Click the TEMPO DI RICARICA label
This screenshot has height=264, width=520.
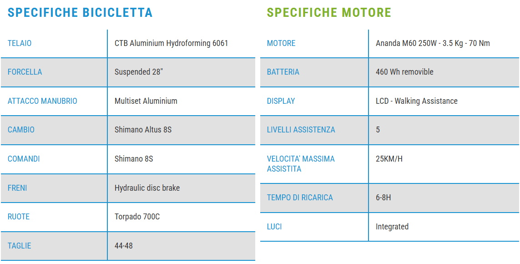(300, 198)
